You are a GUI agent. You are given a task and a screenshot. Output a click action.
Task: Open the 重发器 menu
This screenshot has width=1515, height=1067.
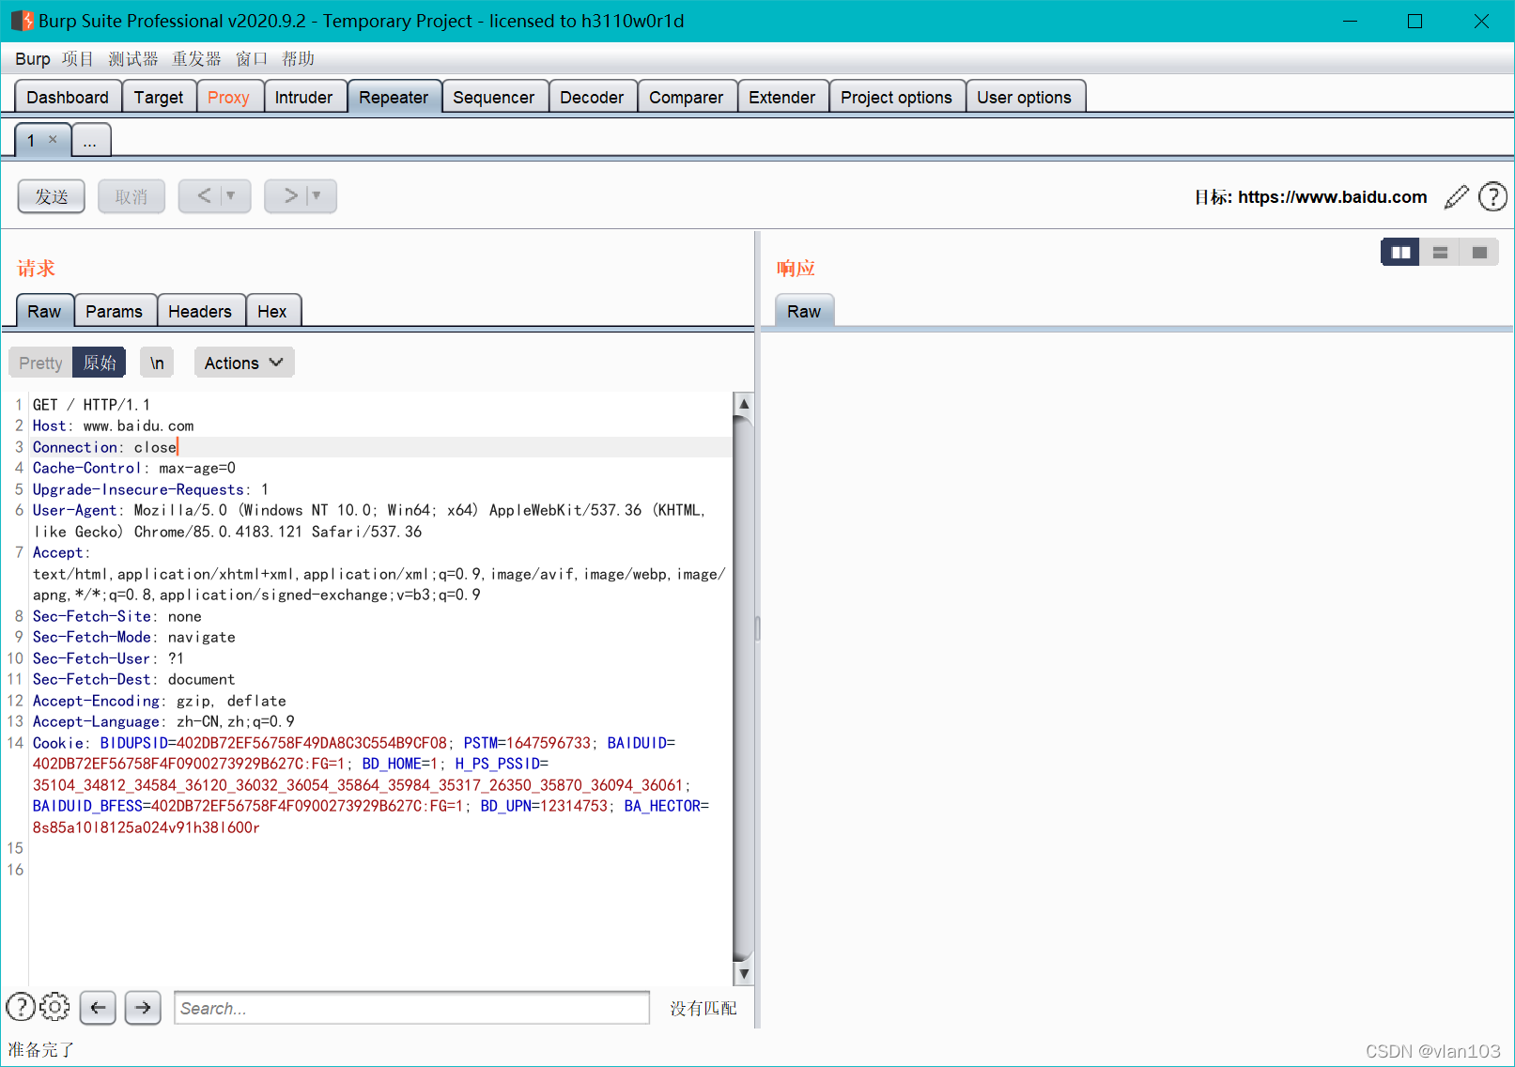tap(196, 59)
